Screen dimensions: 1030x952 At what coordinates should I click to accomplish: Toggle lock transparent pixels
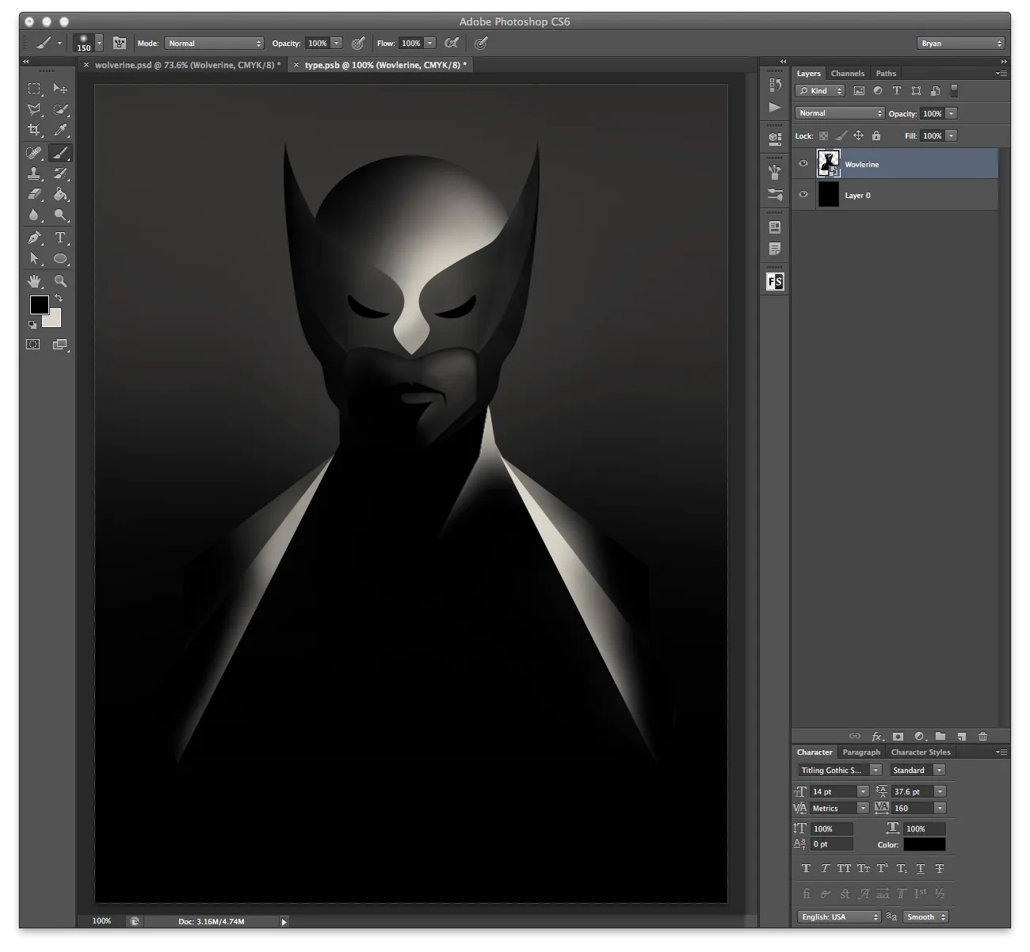(824, 135)
